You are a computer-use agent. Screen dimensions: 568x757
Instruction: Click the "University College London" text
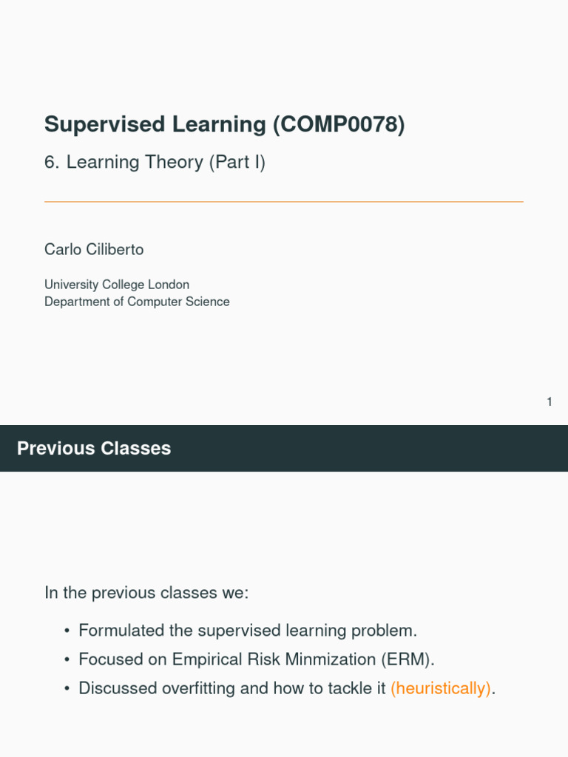pos(117,285)
